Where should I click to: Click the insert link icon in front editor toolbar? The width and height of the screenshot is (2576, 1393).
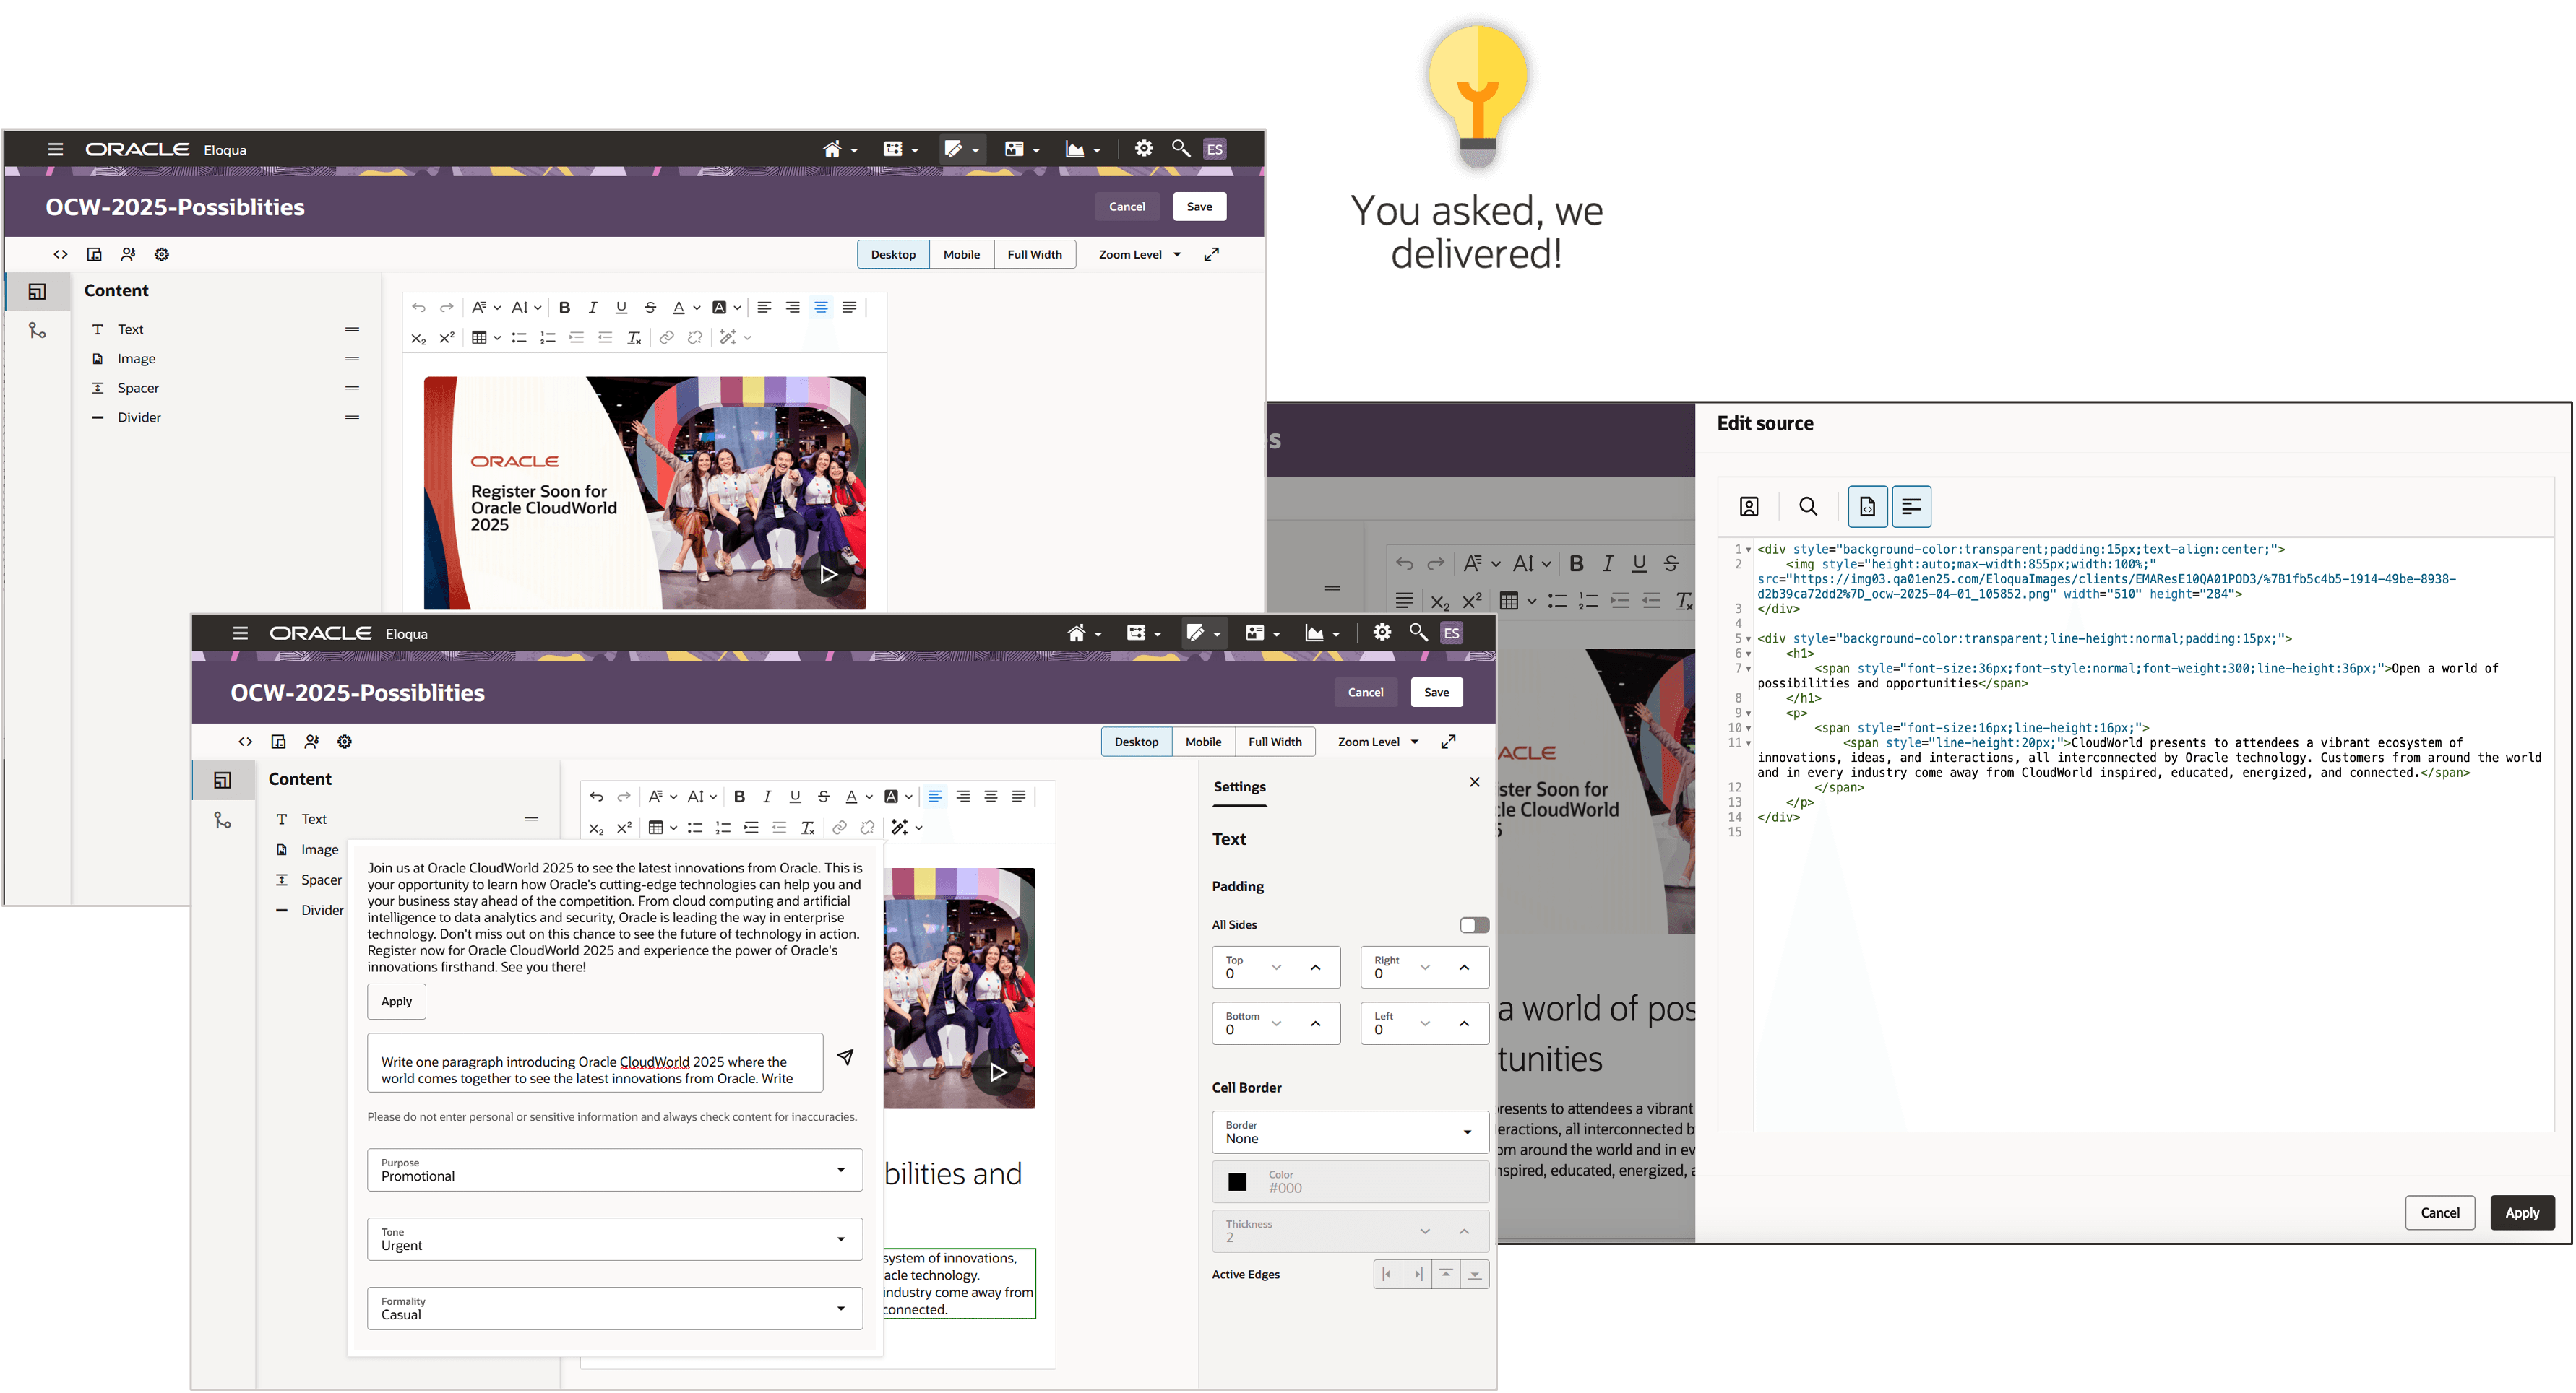[x=839, y=828]
